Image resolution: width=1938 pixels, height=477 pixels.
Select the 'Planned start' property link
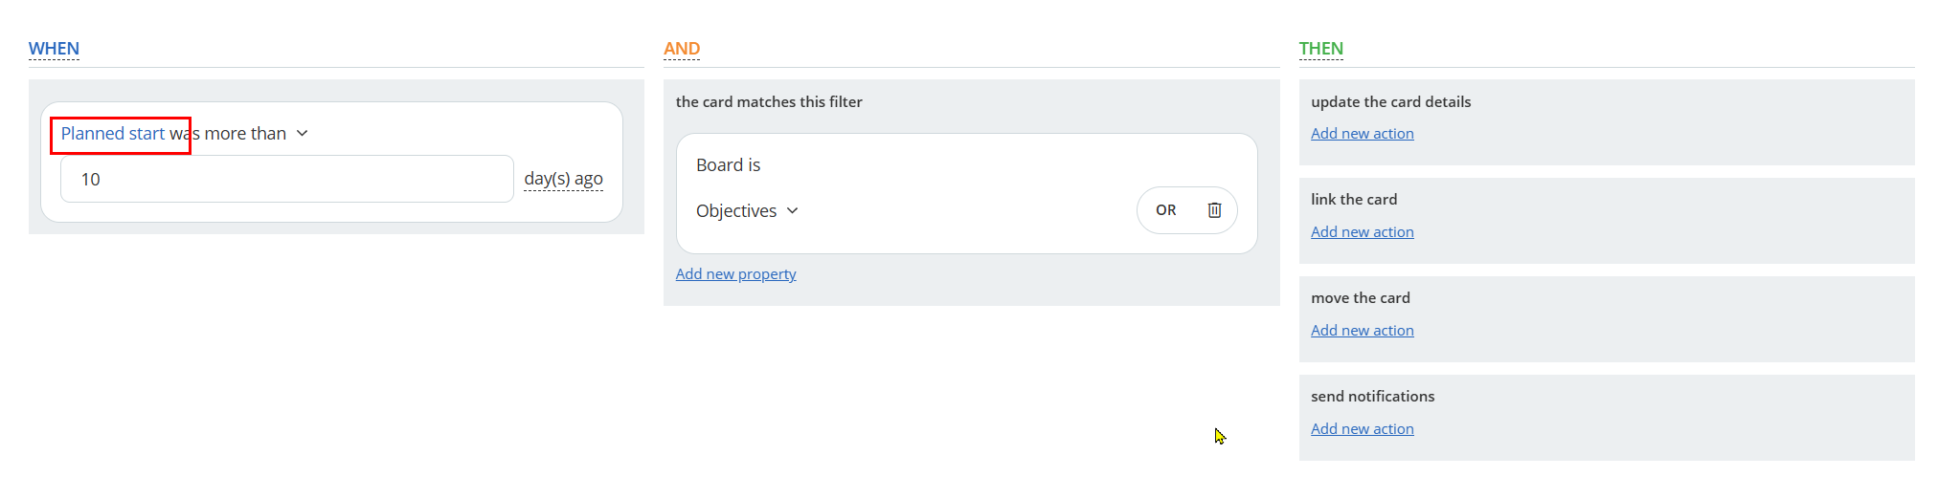[x=113, y=134]
